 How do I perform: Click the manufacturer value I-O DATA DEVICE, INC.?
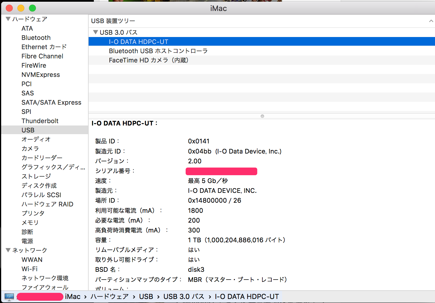(222, 191)
